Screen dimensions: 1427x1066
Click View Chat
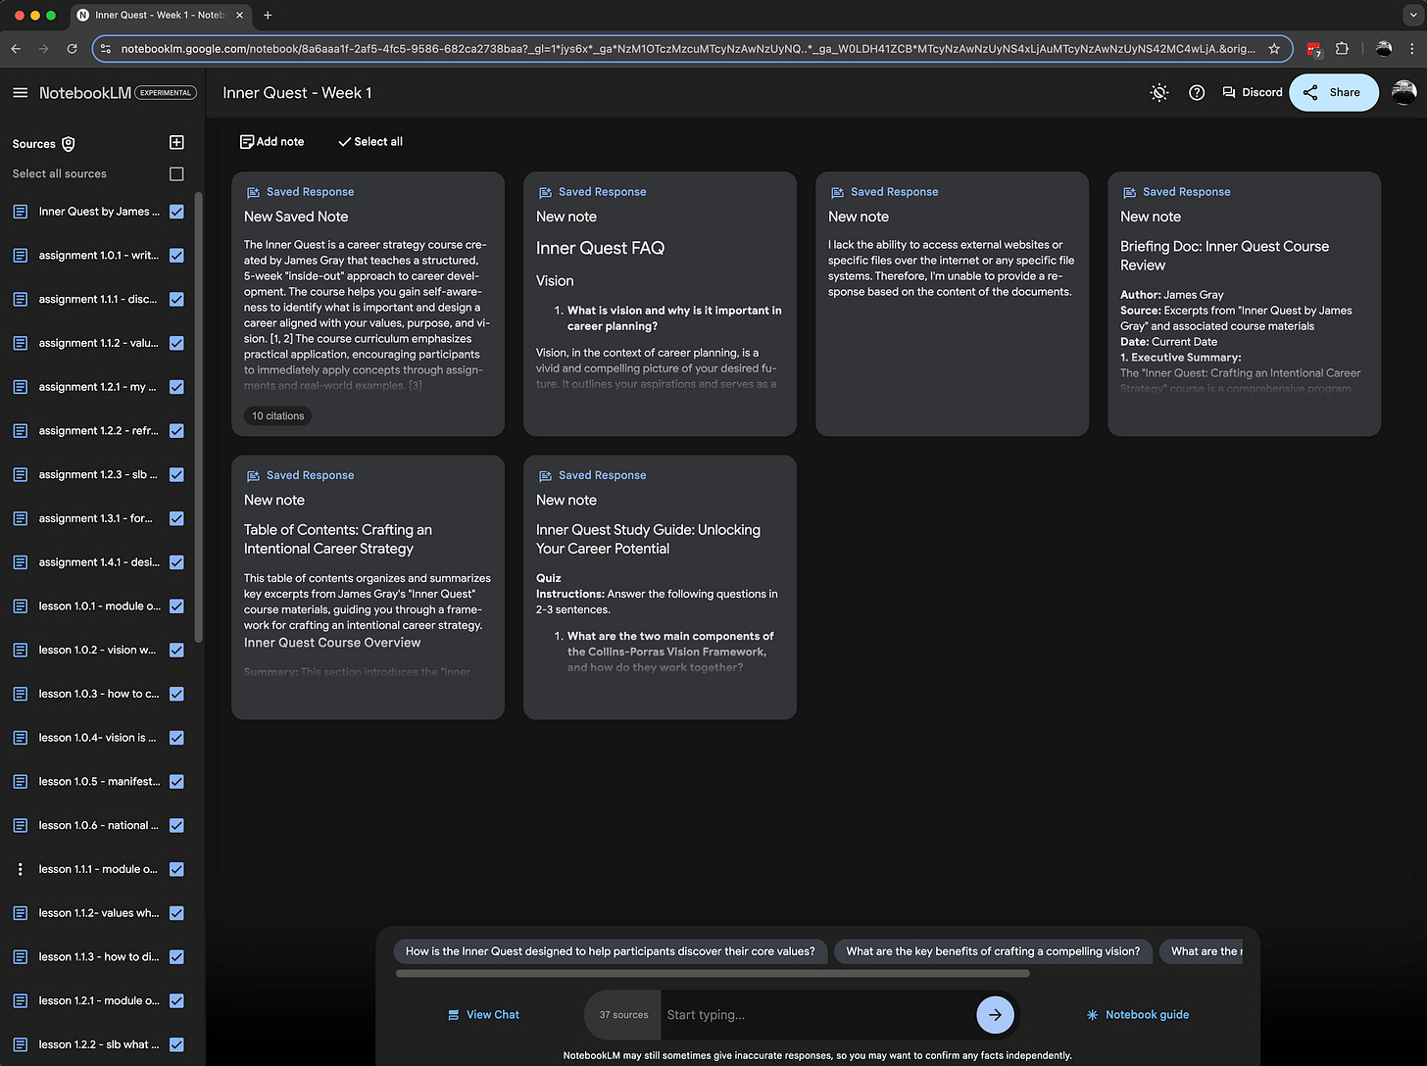[x=483, y=1015]
